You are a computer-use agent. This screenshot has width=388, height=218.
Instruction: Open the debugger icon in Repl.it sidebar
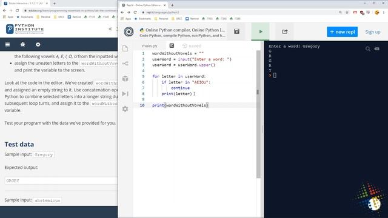click(x=125, y=94)
